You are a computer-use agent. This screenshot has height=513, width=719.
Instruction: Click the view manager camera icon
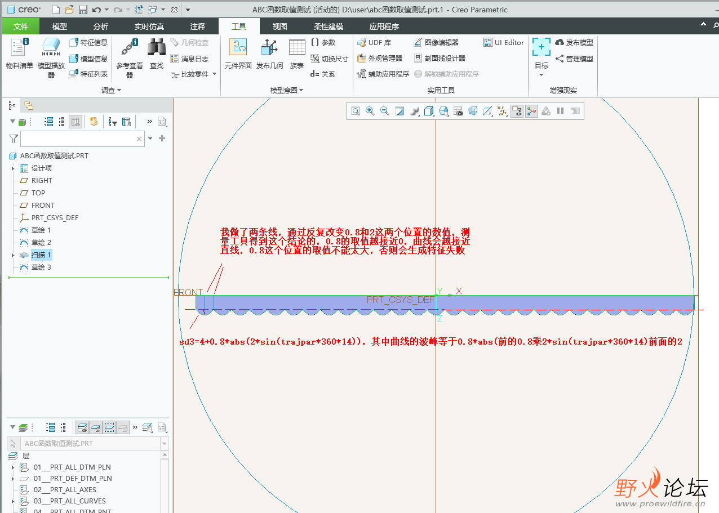458,111
